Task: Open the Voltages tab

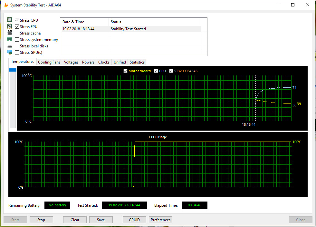Action: (x=71, y=62)
